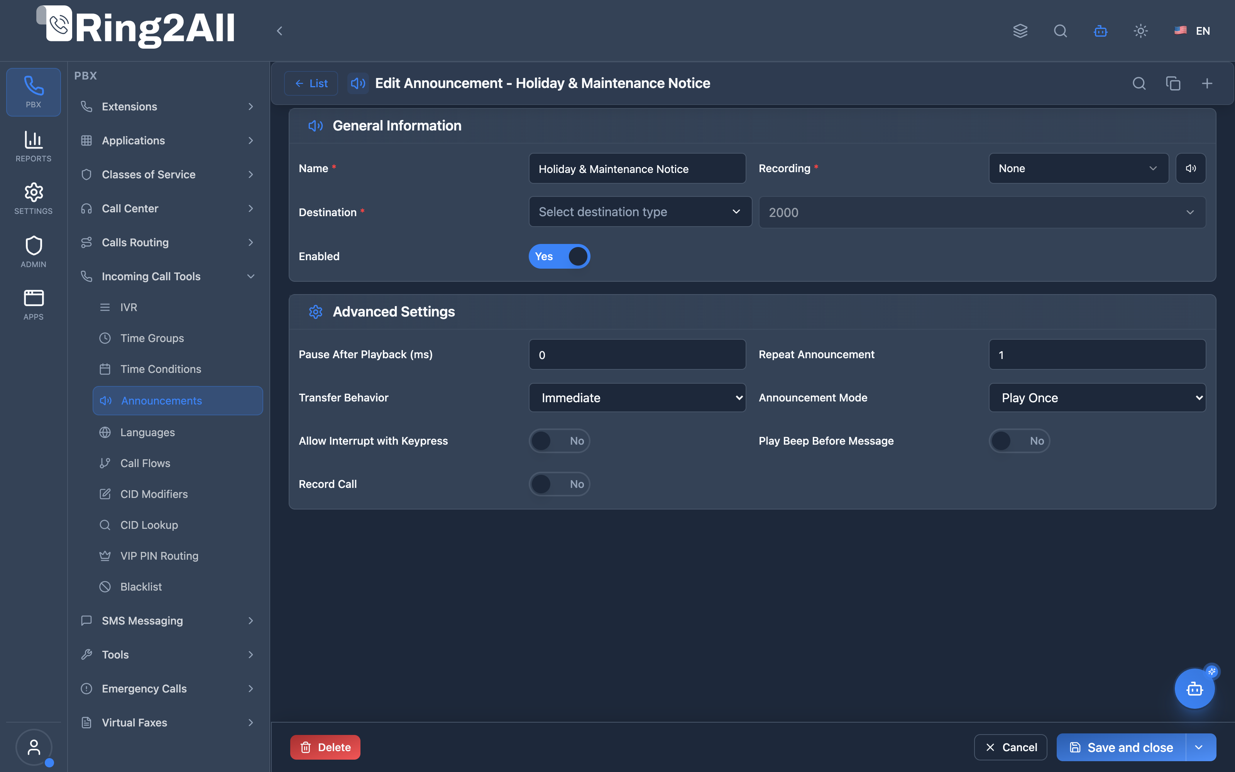Viewport: 1235px width, 772px height.
Task: Open Time Conditions menu item
Action: (x=178, y=369)
